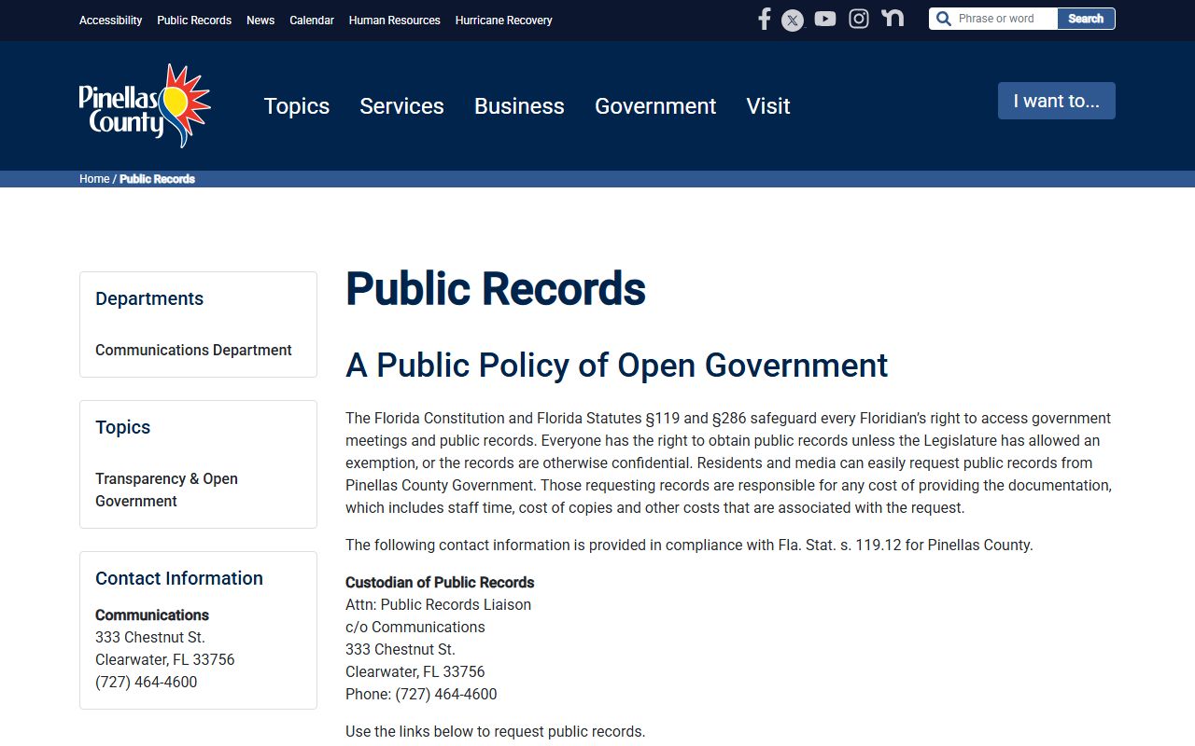Image resolution: width=1195 pixels, height=746 pixels.
Task: Click the Contact Information sidebar heading
Action: [x=179, y=578]
